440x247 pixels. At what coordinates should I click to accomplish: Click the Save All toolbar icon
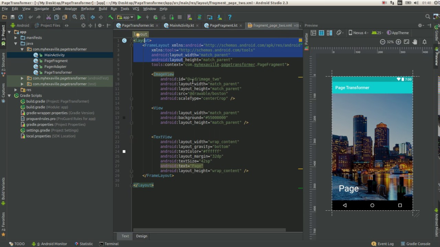[12, 17]
